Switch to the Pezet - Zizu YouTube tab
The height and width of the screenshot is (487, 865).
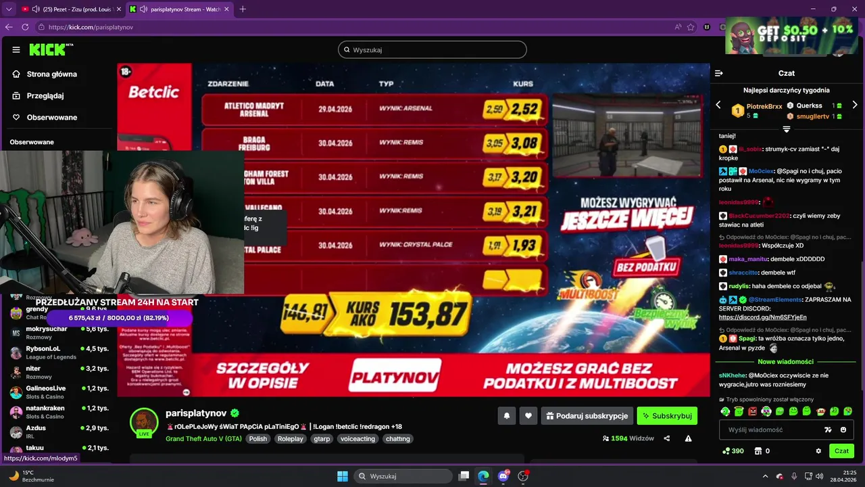coord(71,9)
